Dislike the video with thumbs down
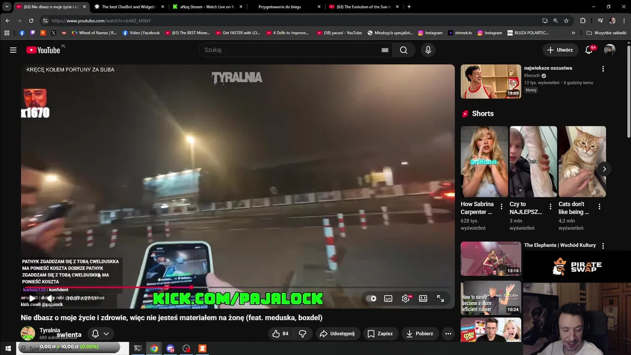631x355 pixels. click(x=303, y=334)
